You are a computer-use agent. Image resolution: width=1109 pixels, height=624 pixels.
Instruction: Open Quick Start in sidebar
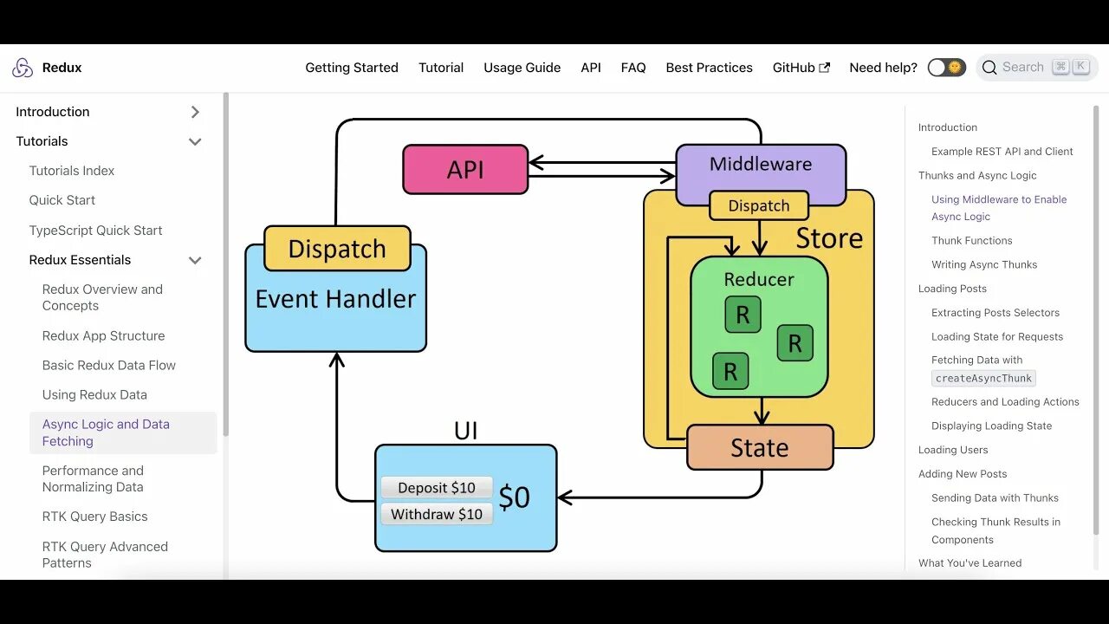point(62,200)
